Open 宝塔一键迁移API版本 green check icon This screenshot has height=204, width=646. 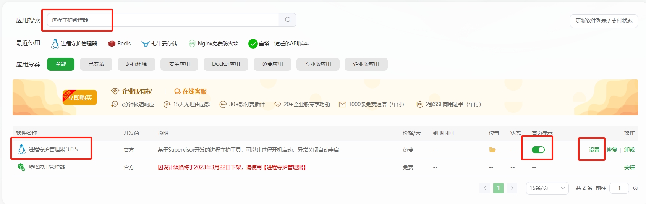tap(253, 44)
